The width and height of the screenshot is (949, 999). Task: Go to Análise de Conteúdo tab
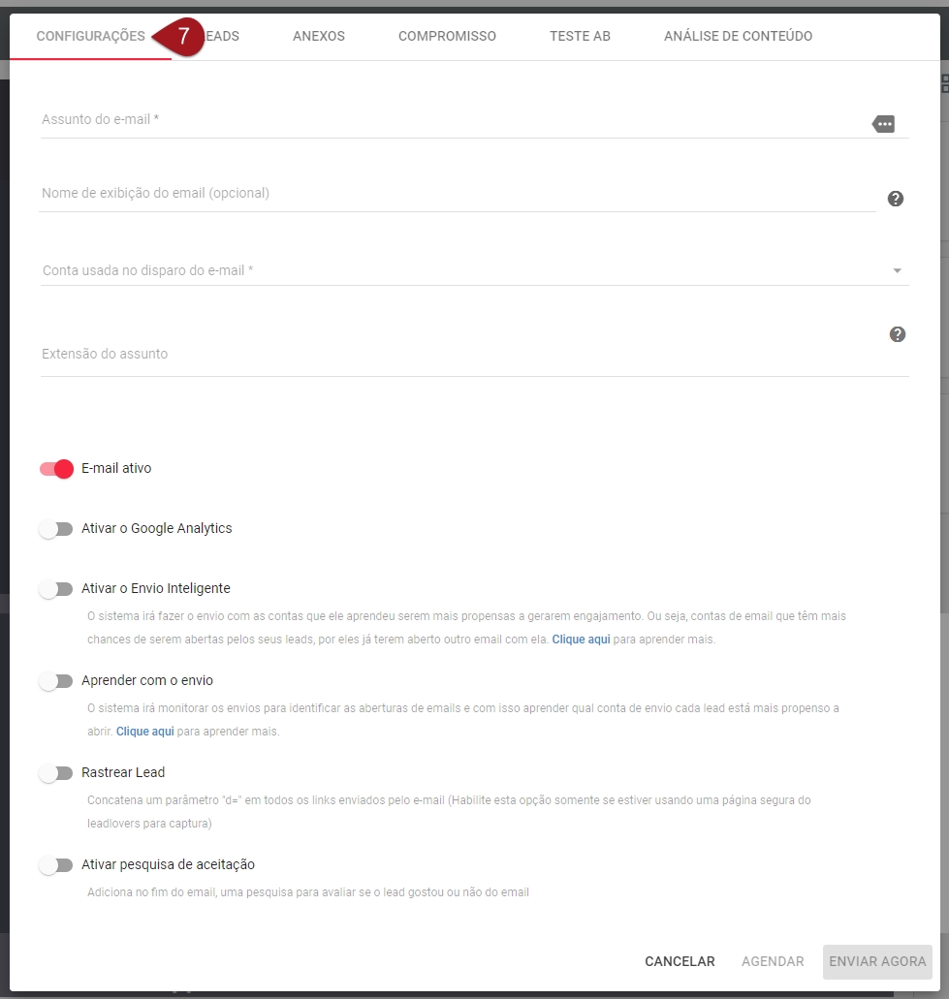pos(738,36)
